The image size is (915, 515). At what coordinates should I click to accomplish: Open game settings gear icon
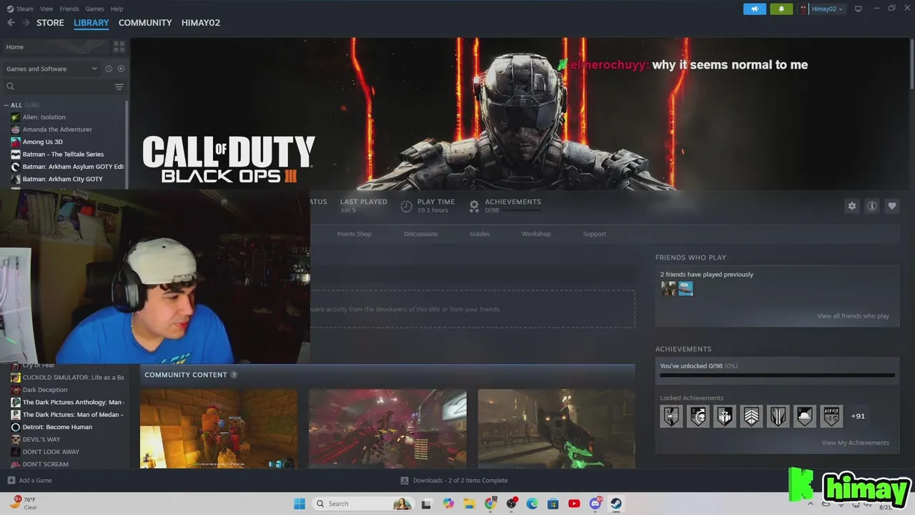point(851,206)
